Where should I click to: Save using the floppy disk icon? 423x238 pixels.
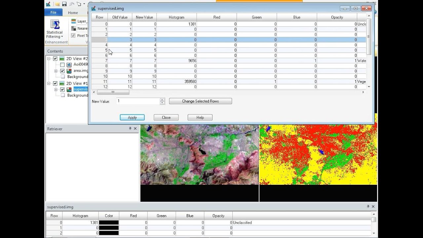(x=64, y=4)
